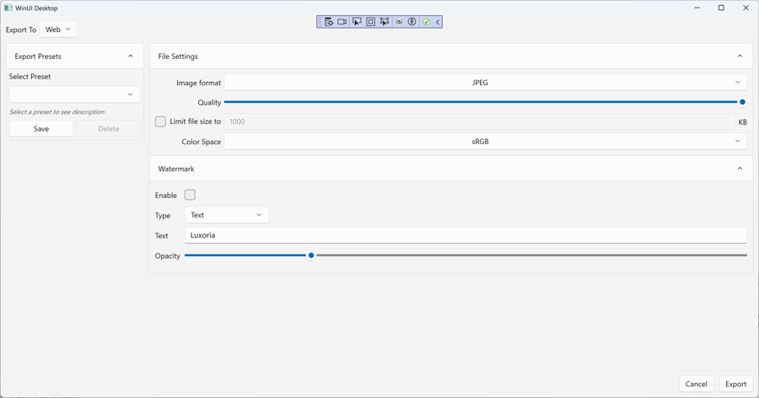Expand the Color Space sRGB dropdown

coord(485,142)
